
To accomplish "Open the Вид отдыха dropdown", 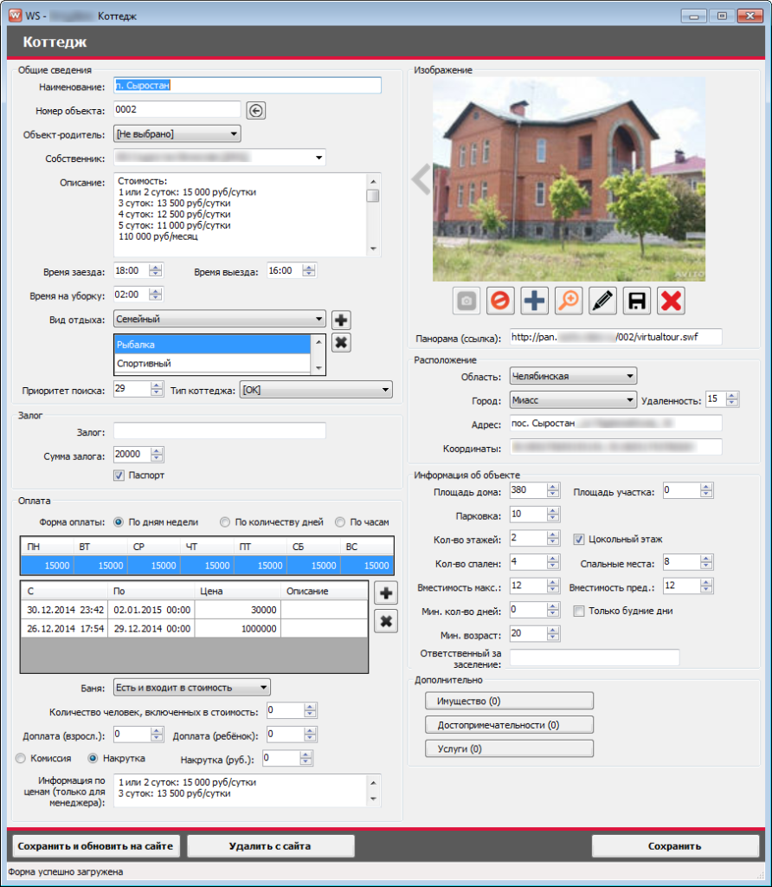I will [x=220, y=319].
